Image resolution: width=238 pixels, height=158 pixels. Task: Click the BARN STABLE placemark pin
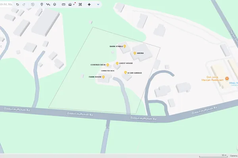tap(125, 46)
